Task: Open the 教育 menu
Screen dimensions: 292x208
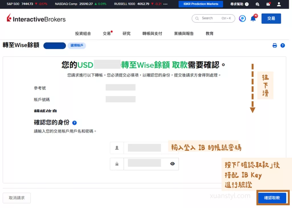Action: click(x=210, y=34)
